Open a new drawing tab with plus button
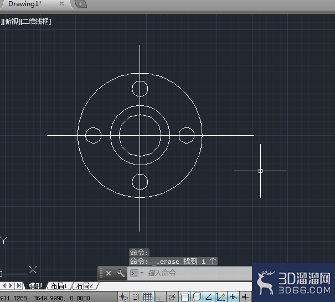Screen dimensions: 335x302 click(81, 4)
